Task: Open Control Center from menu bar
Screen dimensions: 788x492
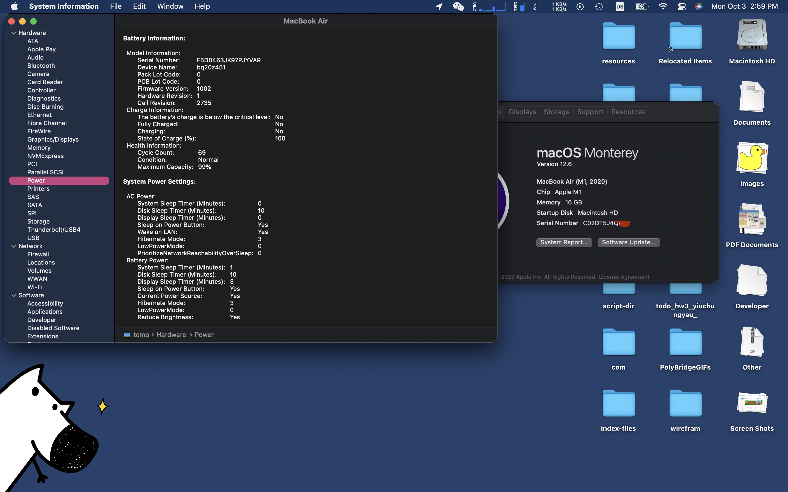Action: click(x=682, y=7)
